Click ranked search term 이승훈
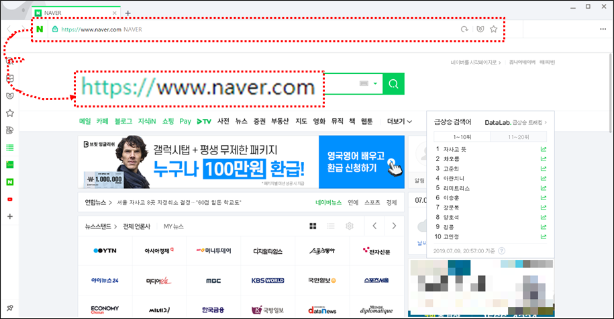614x319 pixels. click(x=451, y=198)
